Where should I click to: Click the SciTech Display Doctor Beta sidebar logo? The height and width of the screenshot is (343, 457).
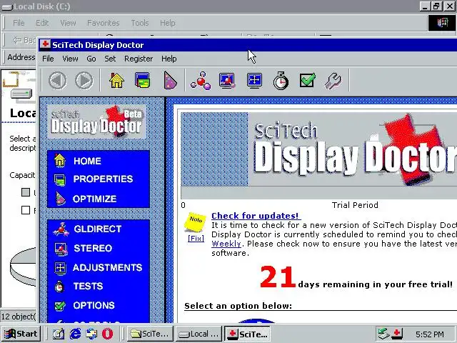(x=97, y=122)
